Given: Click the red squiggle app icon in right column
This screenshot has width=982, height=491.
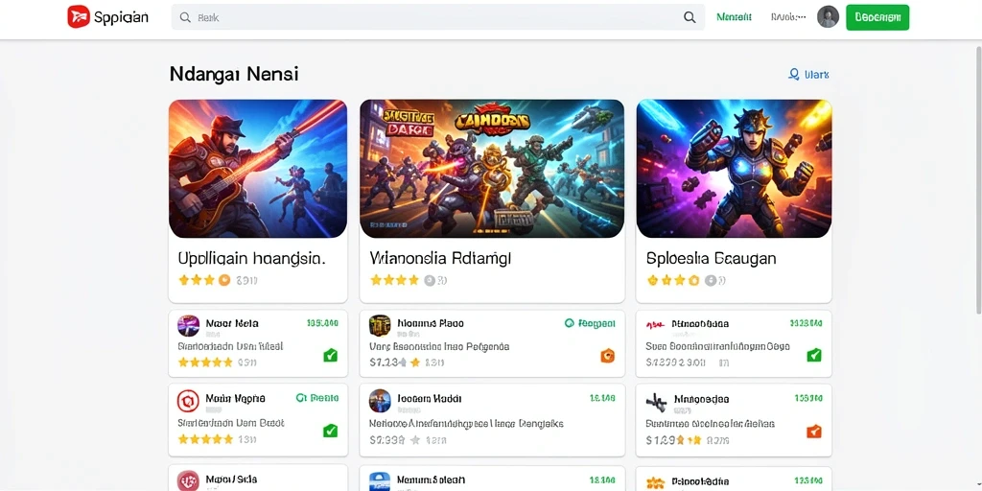Looking at the screenshot, I should click(655, 326).
